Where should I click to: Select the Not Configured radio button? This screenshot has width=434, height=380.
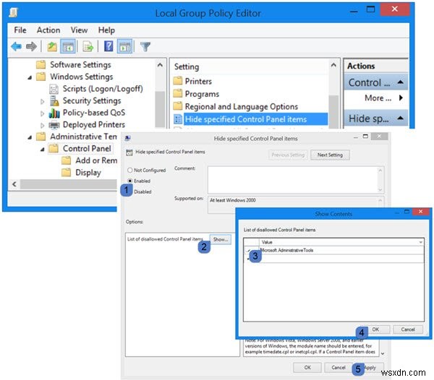click(129, 170)
